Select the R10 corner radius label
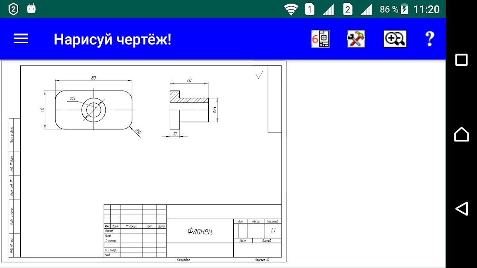Image resolution: width=477 pixels, height=268 pixels. click(138, 132)
